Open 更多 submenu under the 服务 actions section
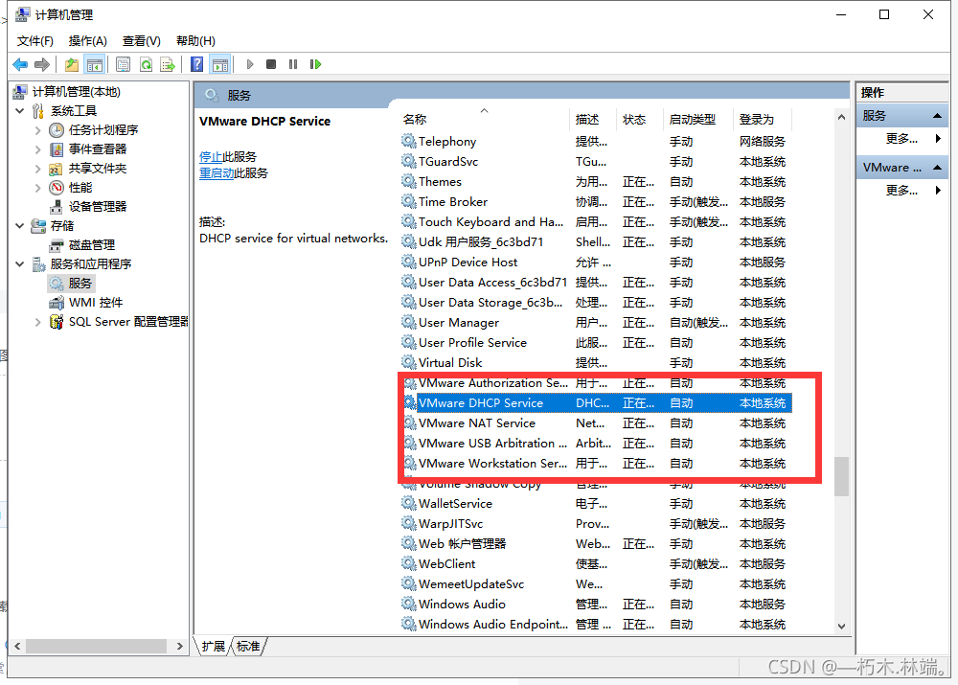This screenshot has width=958, height=685. point(902,139)
